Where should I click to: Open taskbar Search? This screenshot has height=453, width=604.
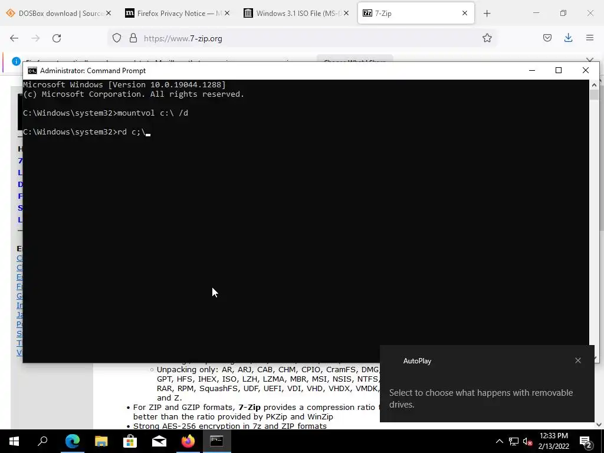(x=42, y=441)
